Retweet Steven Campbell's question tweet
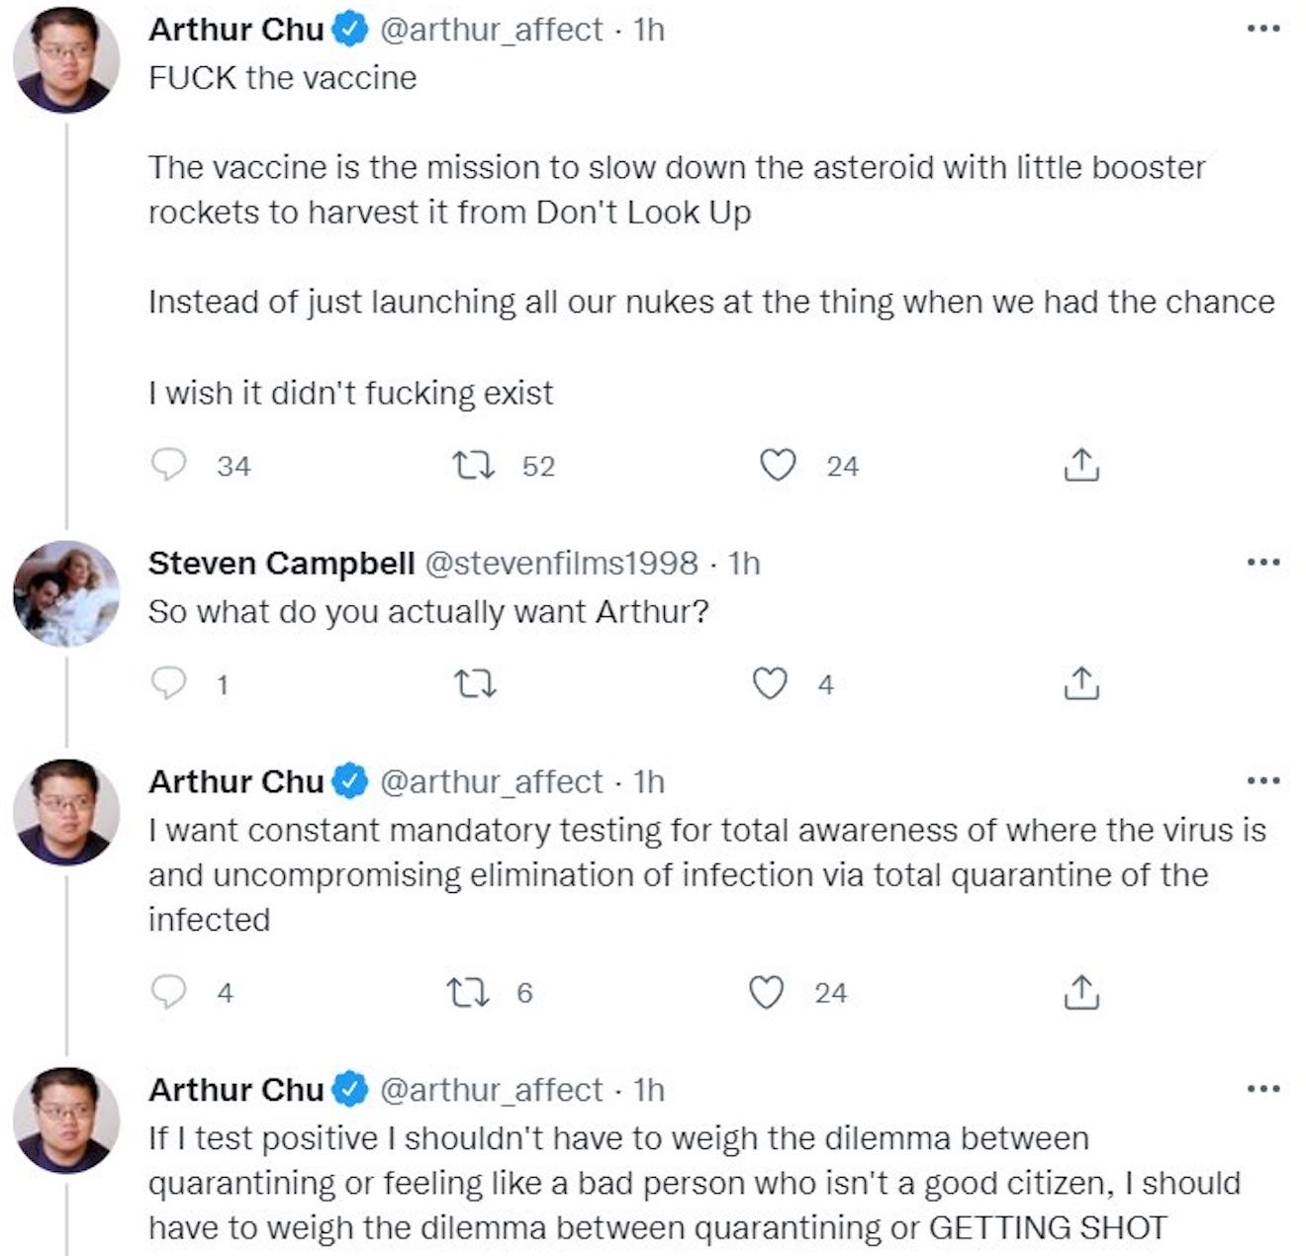This screenshot has width=1306, height=1256. click(x=473, y=683)
